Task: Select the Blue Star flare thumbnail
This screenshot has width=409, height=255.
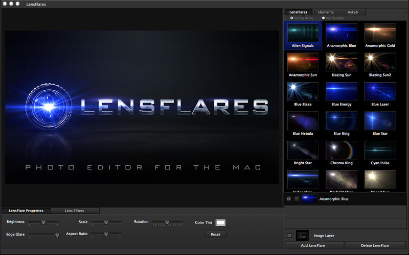Action: (380, 121)
